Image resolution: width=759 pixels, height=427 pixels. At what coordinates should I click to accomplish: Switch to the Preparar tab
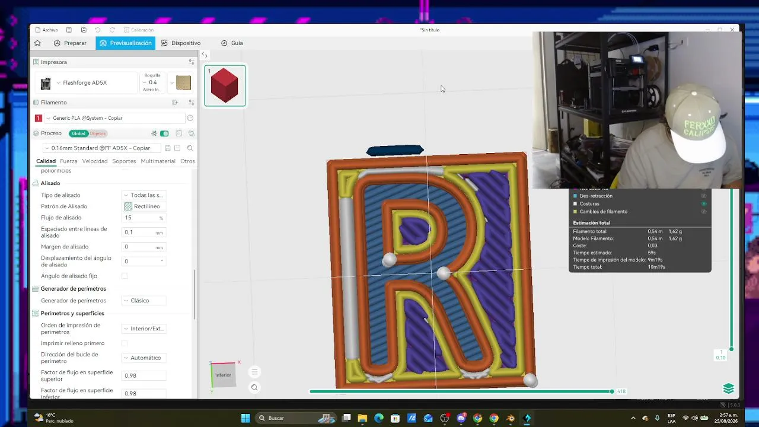tap(70, 43)
